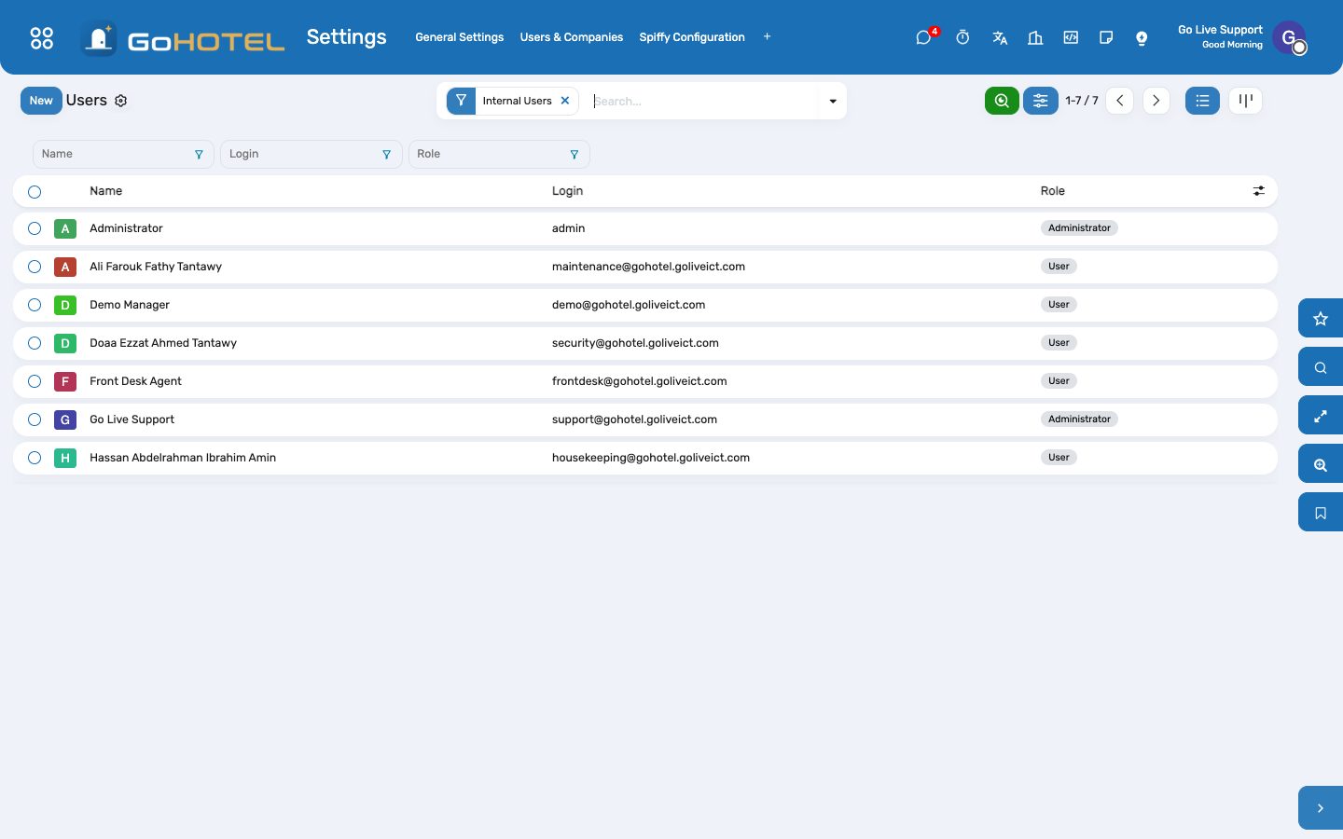Viewport: 1343px width, 839px height.
Task: Select the Demo Manager row checkbox
Action: click(x=35, y=305)
